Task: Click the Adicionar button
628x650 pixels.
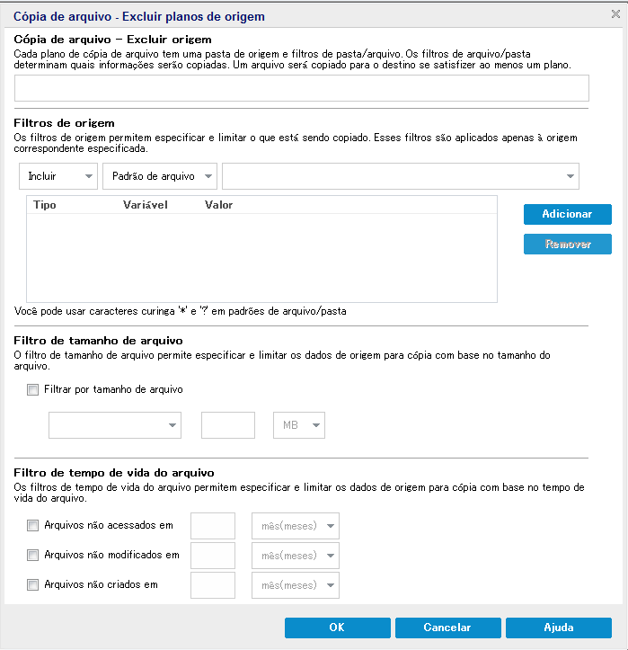Action: click(x=567, y=214)
